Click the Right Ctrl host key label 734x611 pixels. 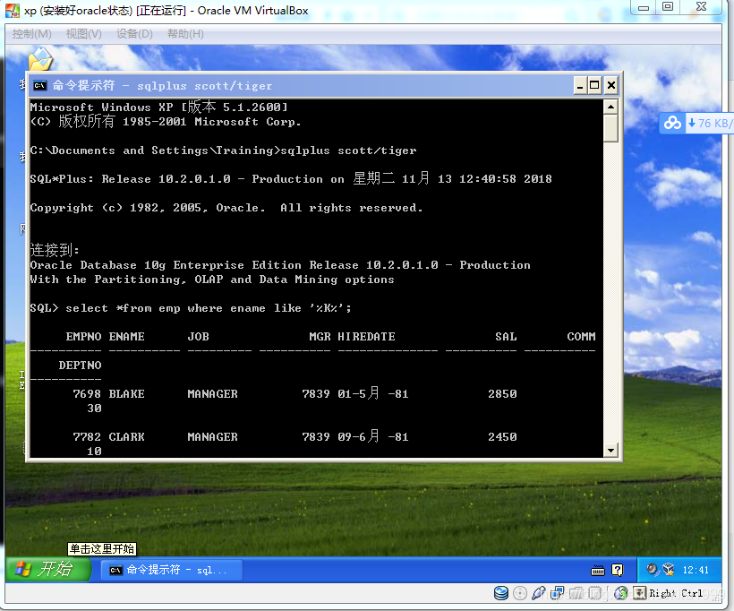tap(676, 593)
